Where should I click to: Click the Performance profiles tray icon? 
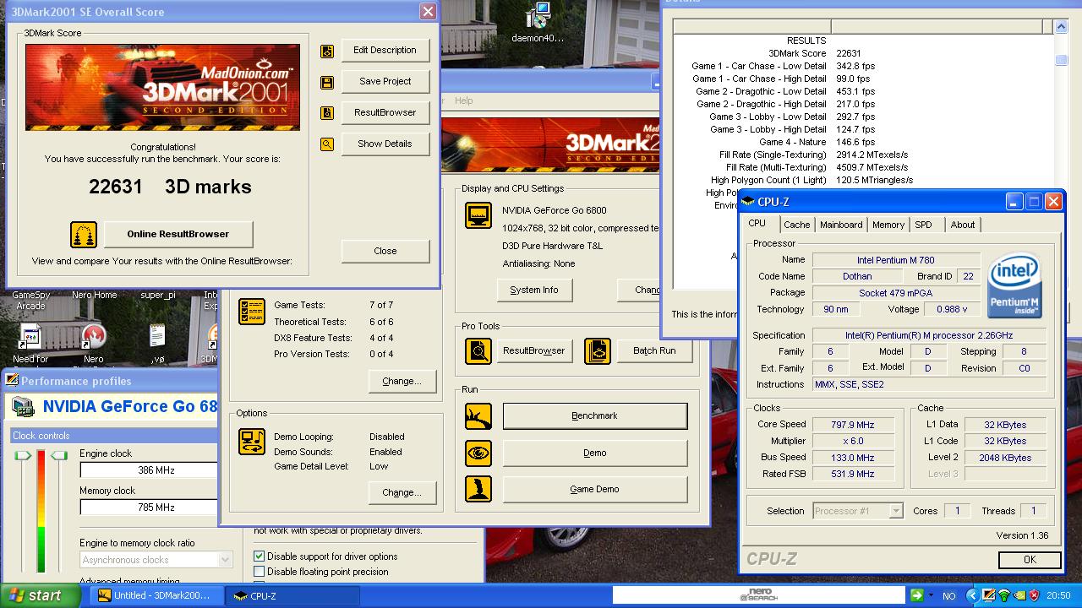coord(988,595)
